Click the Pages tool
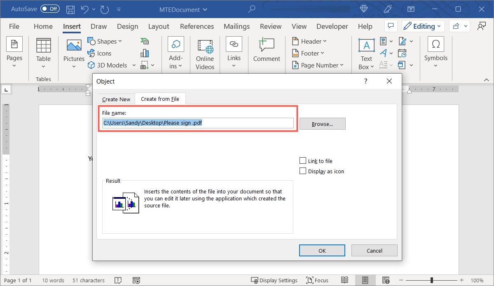 pos(14,53)
